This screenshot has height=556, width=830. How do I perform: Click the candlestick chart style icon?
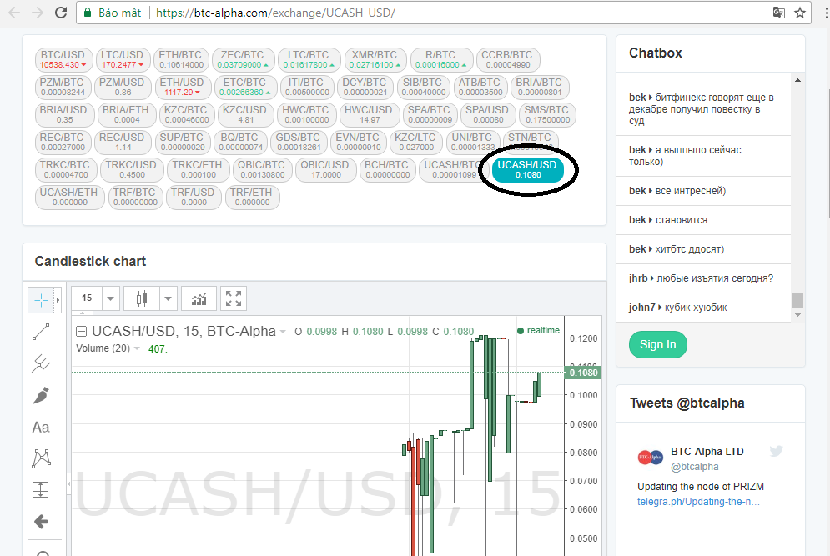click(141, 299)
